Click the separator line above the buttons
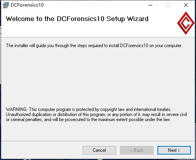The width and height of the screenshot is (196, 160). point(98,141)
